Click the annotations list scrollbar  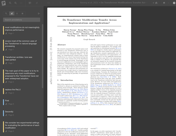[x=42, y=56]
